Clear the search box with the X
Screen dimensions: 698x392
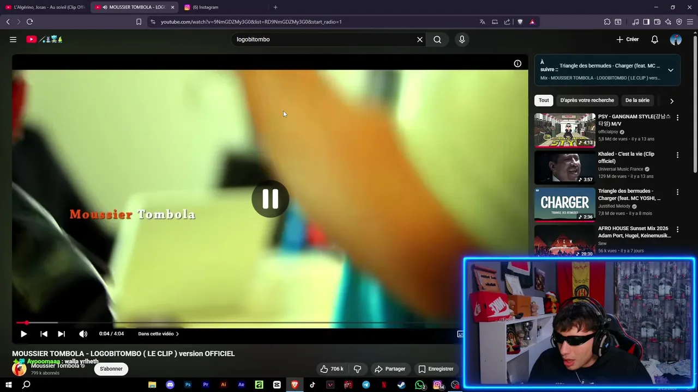[x=420, y=39]
